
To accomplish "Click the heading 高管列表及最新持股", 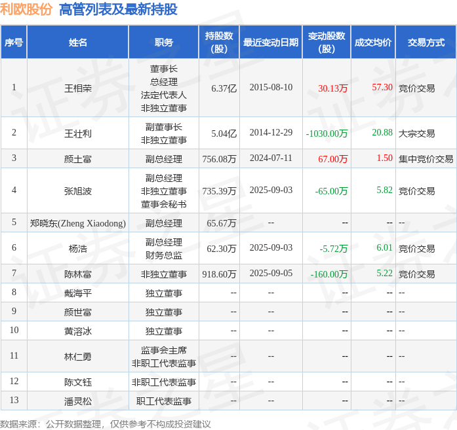I will (x=118, y=9).
